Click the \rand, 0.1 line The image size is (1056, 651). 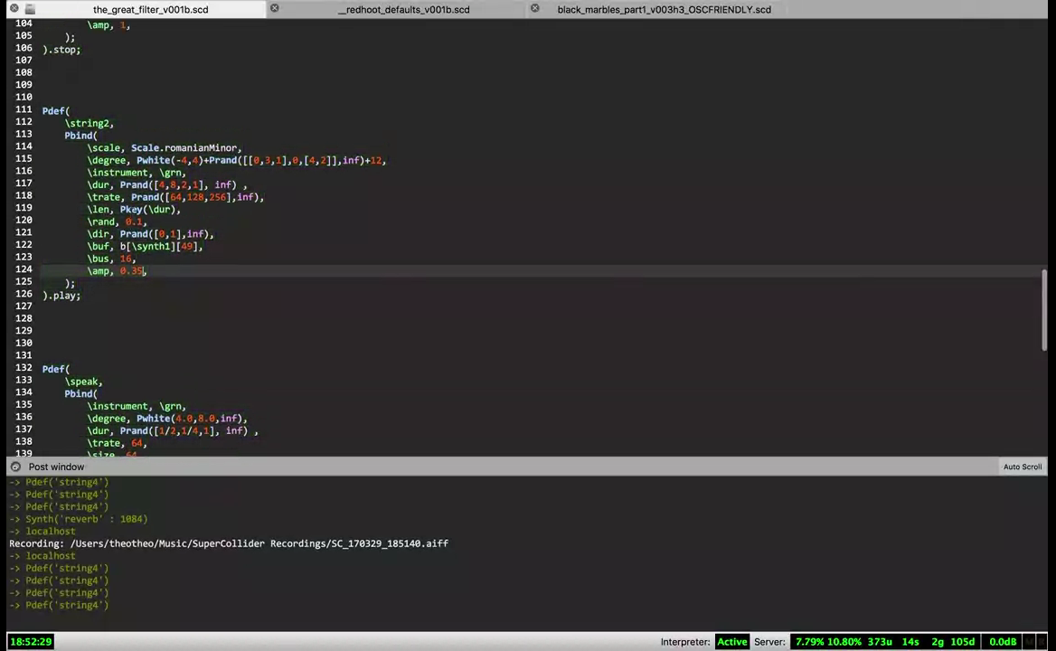click(117, 222)
